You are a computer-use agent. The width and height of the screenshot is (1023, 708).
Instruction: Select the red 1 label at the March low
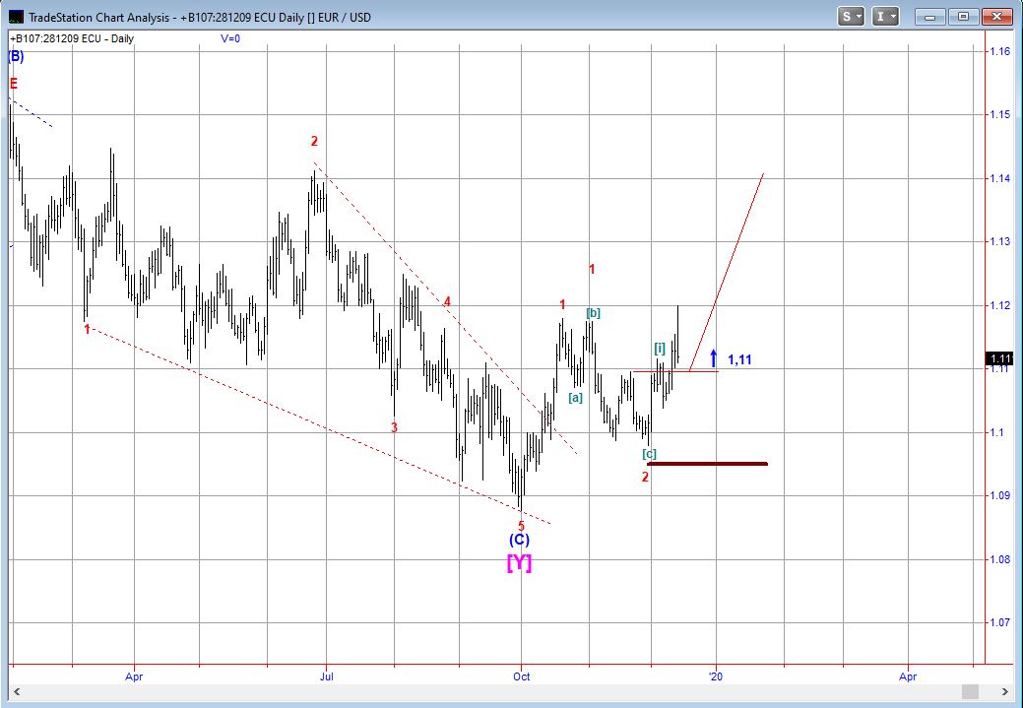[x=88, y=330]
